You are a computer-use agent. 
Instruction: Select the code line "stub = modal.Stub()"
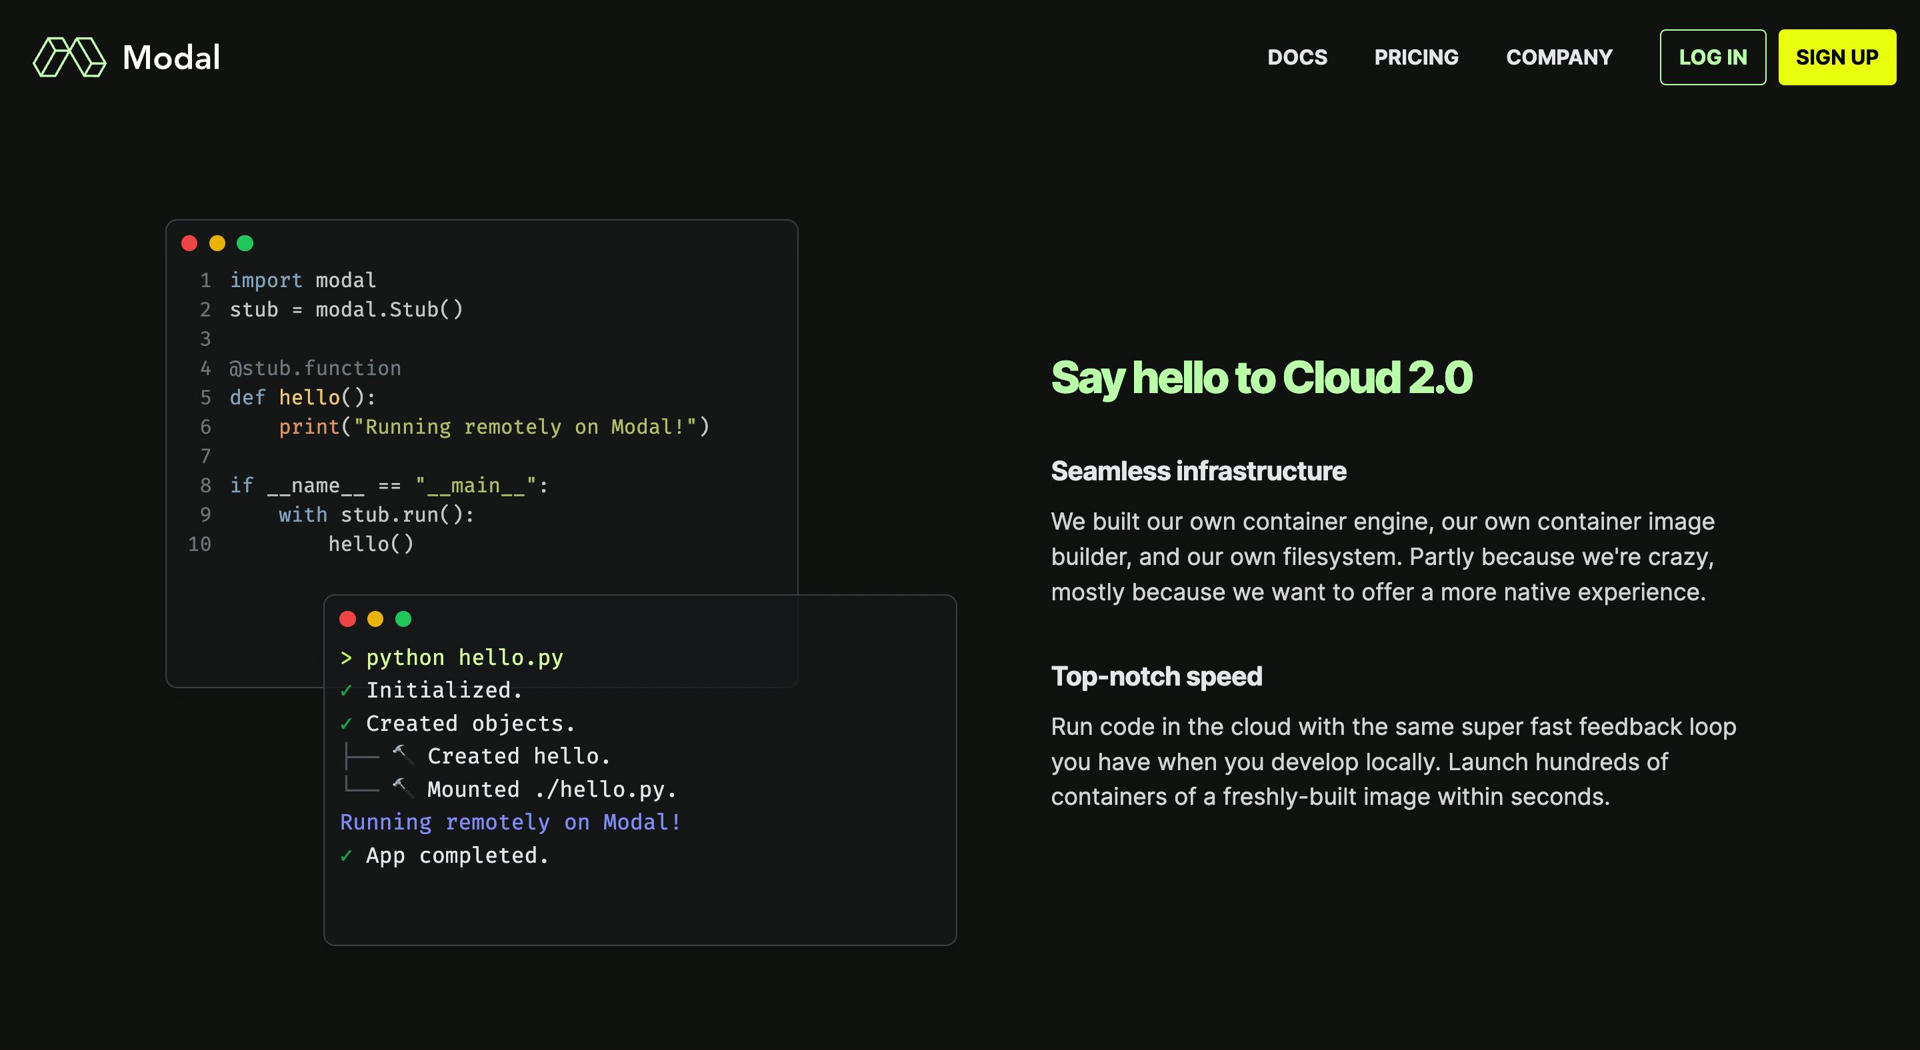(346, 310)
